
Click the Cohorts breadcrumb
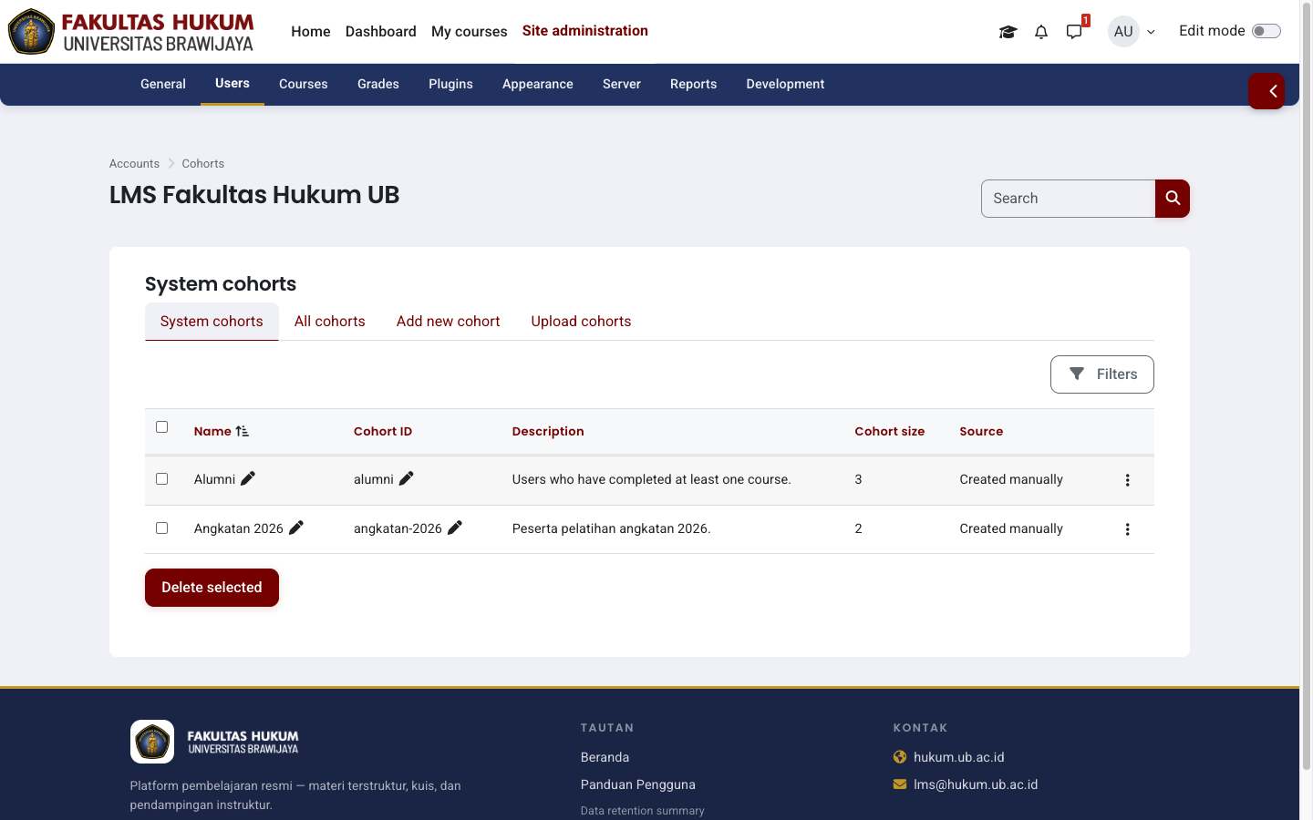(202, 164)
